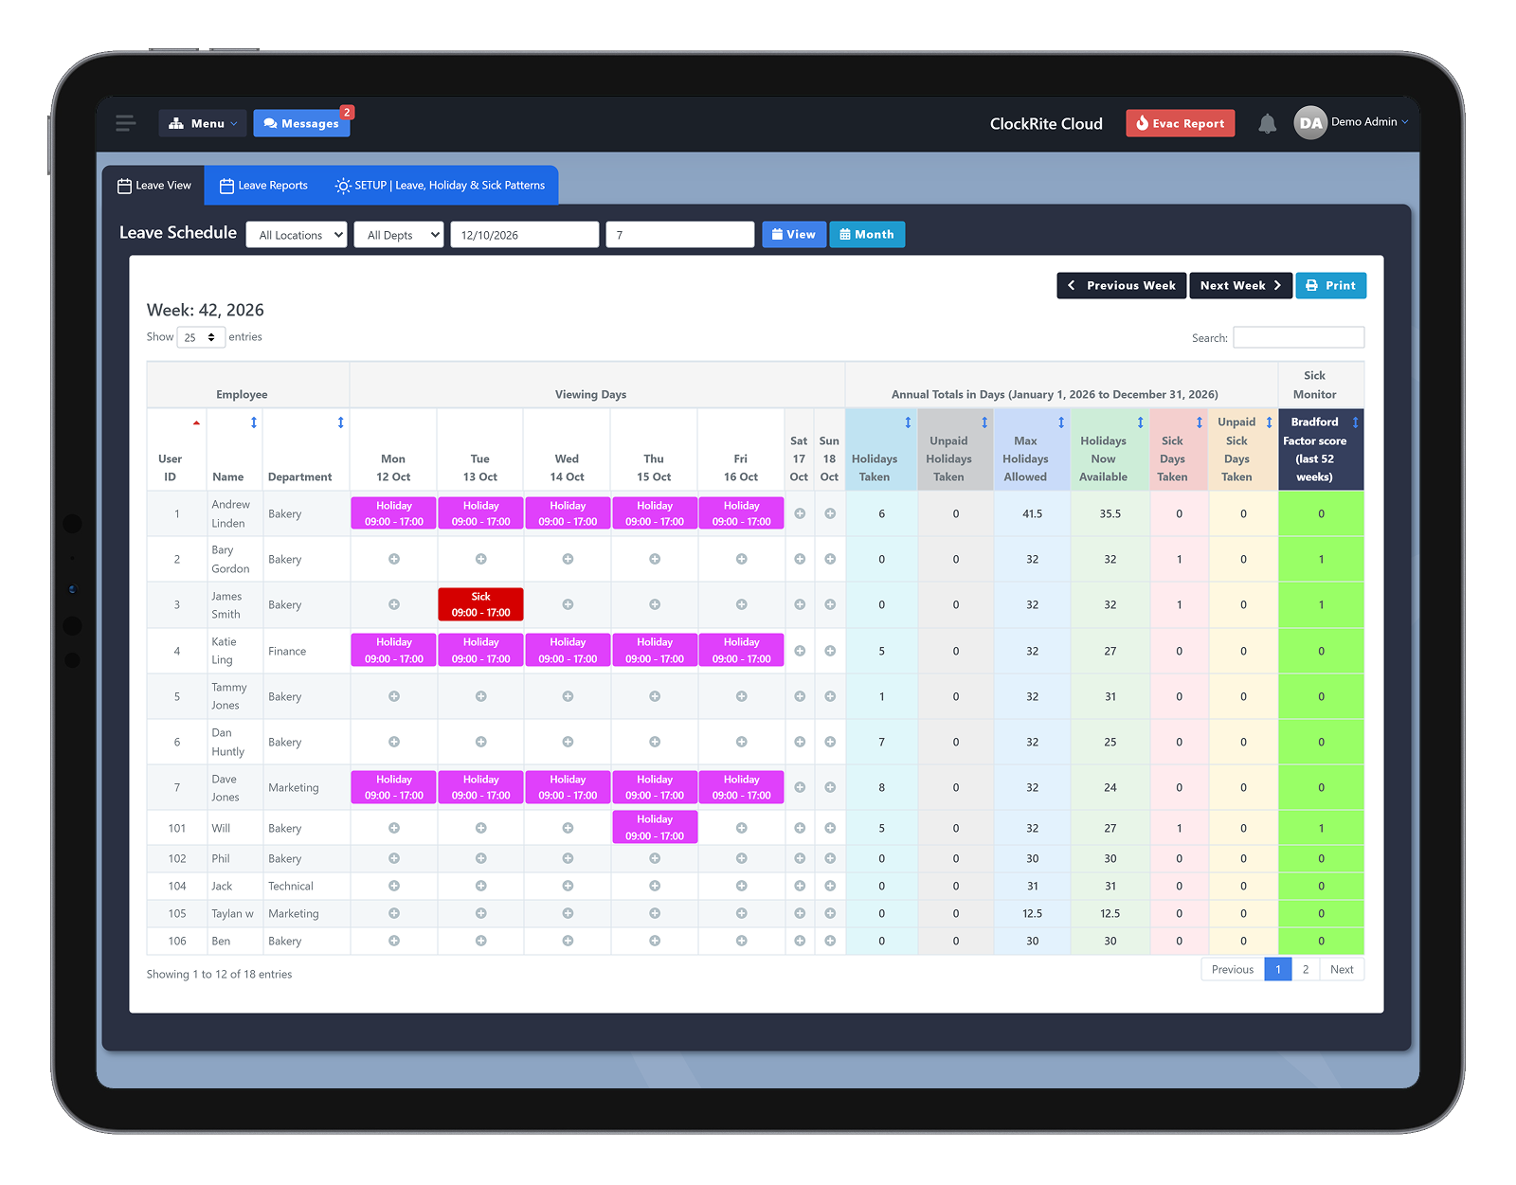Open SETUP Leave, Holiday & Sick Patterns tab

(x=441, y=186)
